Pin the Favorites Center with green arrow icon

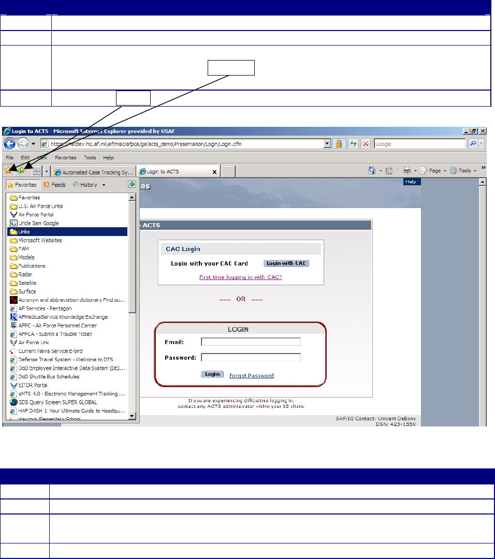coord(132,184)
